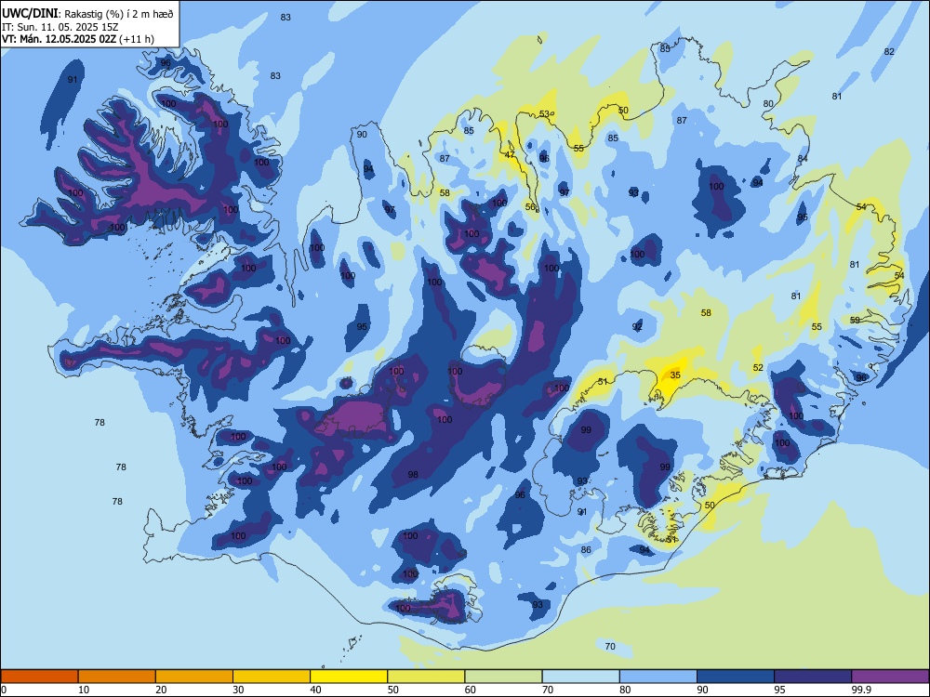Image resolution: width=930 pixels, height=697 pixels.
Task: Click the legend tick label '10'
Action: 84,690
